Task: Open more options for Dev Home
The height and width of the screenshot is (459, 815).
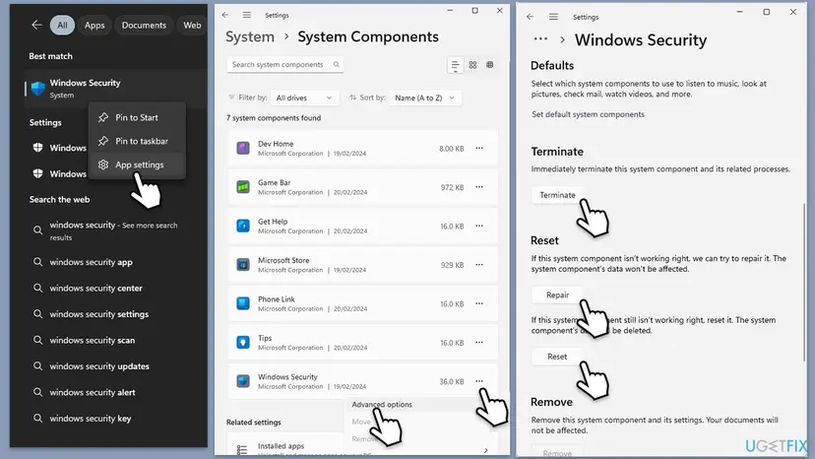Action: pyautogui.click(x=479, y=149)
